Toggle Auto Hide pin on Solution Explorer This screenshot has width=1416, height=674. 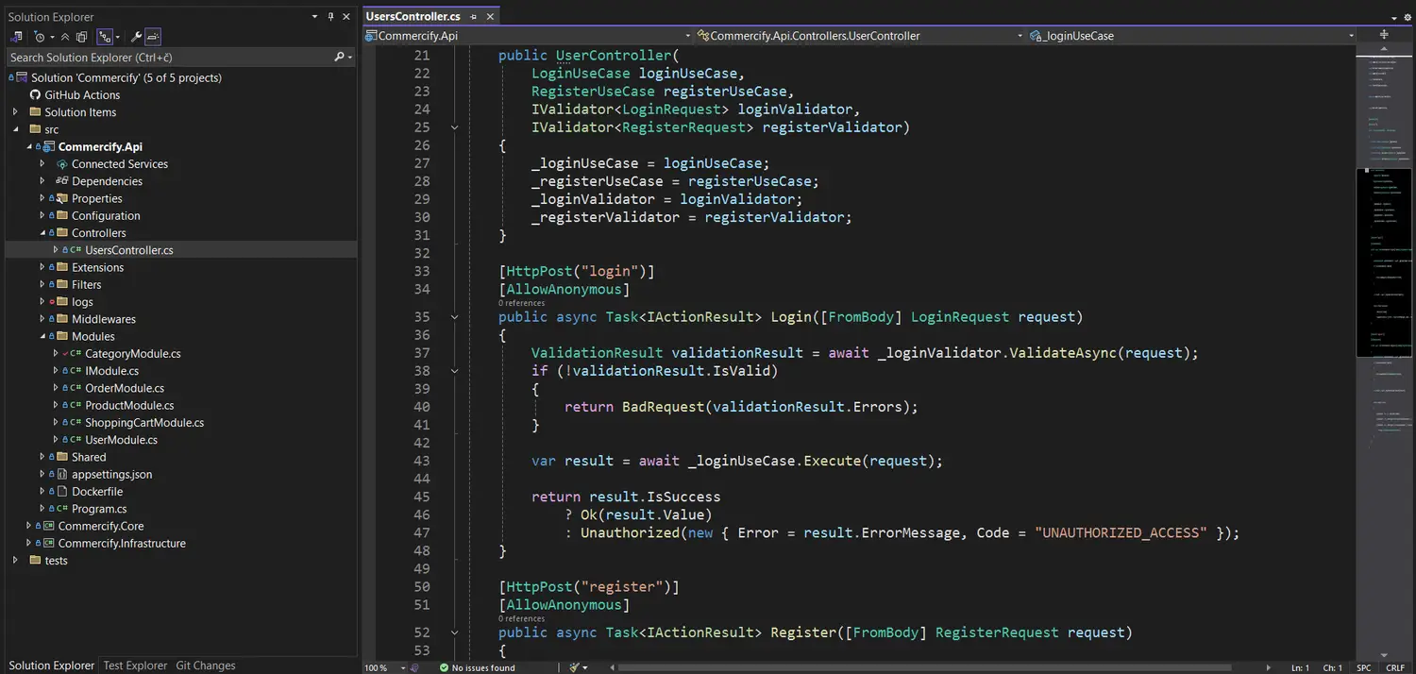tap(330, 17)
